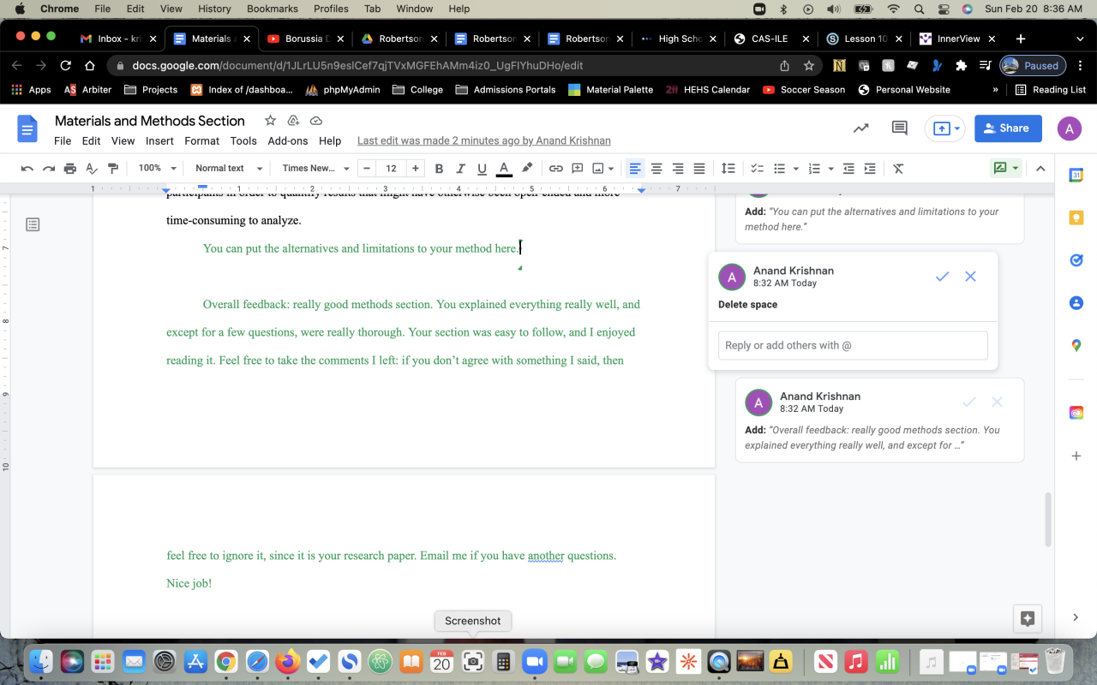Open the Times New Roman font dropdown
Viewport: 1097px width, 685px height.
pyautogui.click(x=315, y=169)
